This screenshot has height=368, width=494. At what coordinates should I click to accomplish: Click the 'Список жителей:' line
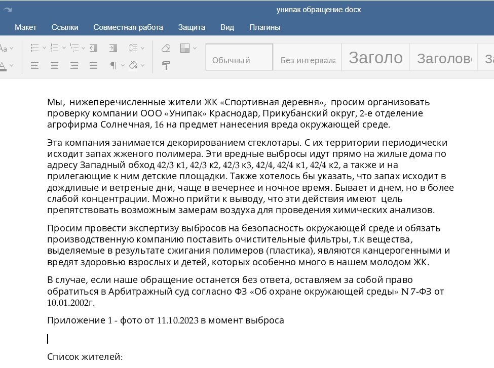[x=85, y=357]
